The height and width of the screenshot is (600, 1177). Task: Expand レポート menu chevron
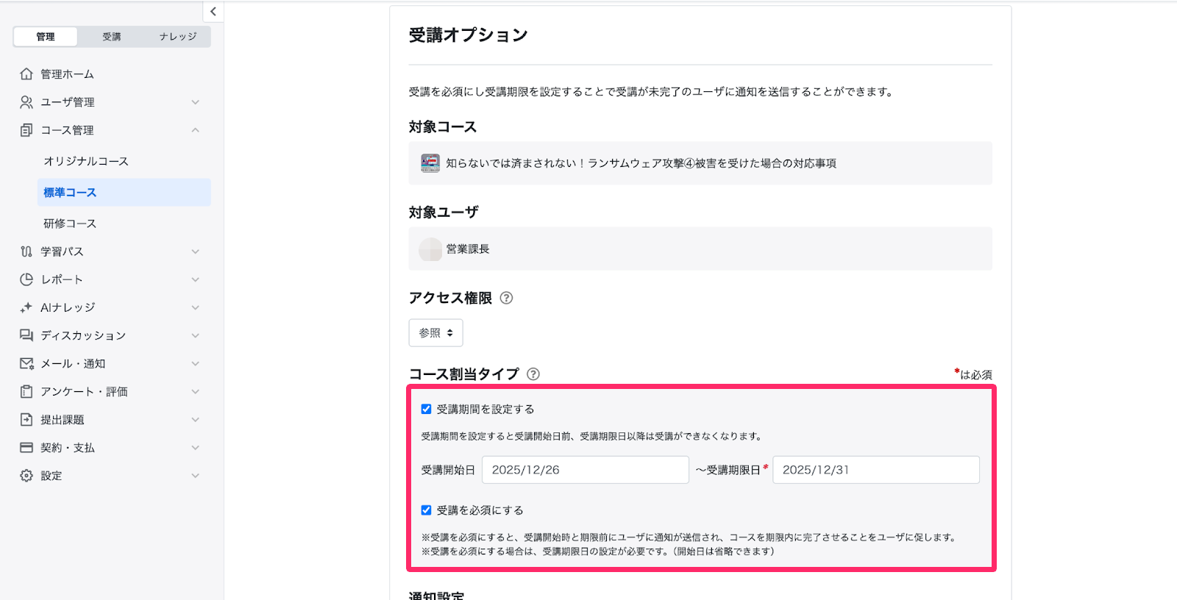(196, 279)
